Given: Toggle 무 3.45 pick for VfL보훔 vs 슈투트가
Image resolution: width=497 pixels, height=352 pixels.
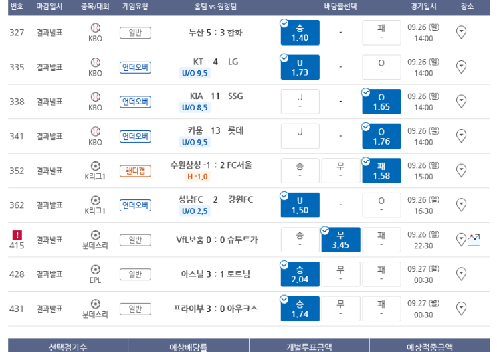Looking at the screenshot, I should pyautogui.click(x=340, y=240).
